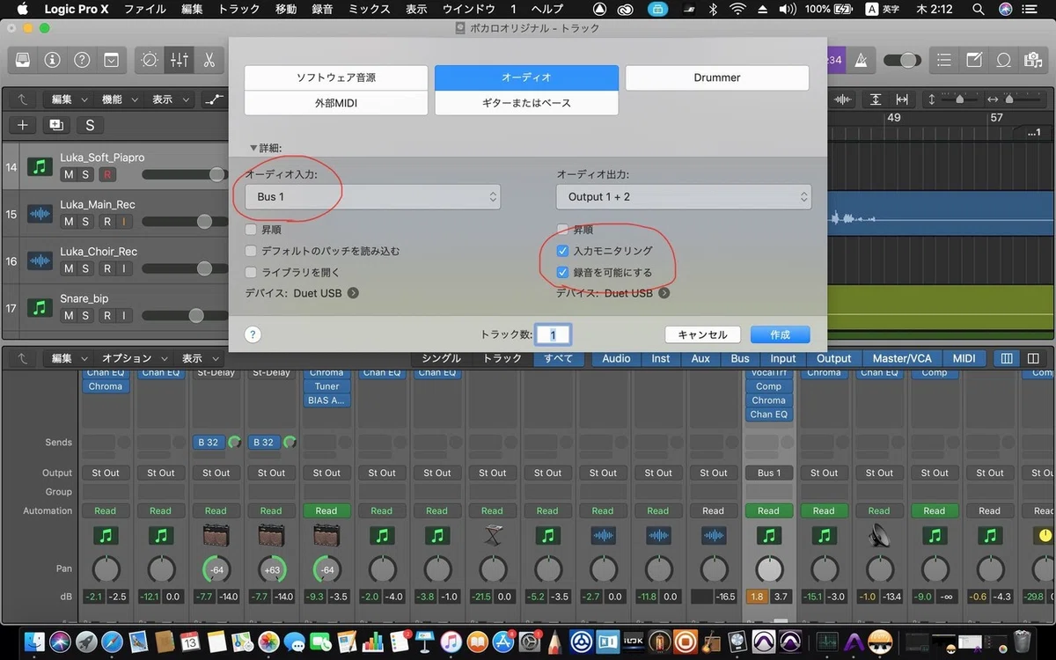Click the キャンセル button
The height and width of the screenshot is (660, 1056).
click(702, 334)
